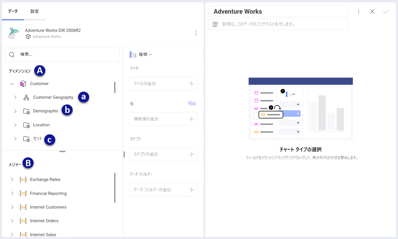Screen dimensions: 398x239
Task: Click the Internet Orders measure icon
Action: (x=23, y=221)
